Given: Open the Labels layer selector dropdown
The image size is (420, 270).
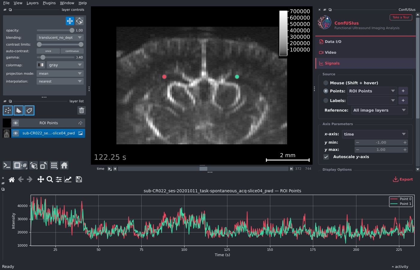Looking at the screenshot, I should tap(372, 100).
